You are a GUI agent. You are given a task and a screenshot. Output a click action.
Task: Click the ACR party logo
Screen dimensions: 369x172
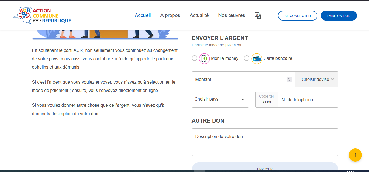[x=42, y=16]
